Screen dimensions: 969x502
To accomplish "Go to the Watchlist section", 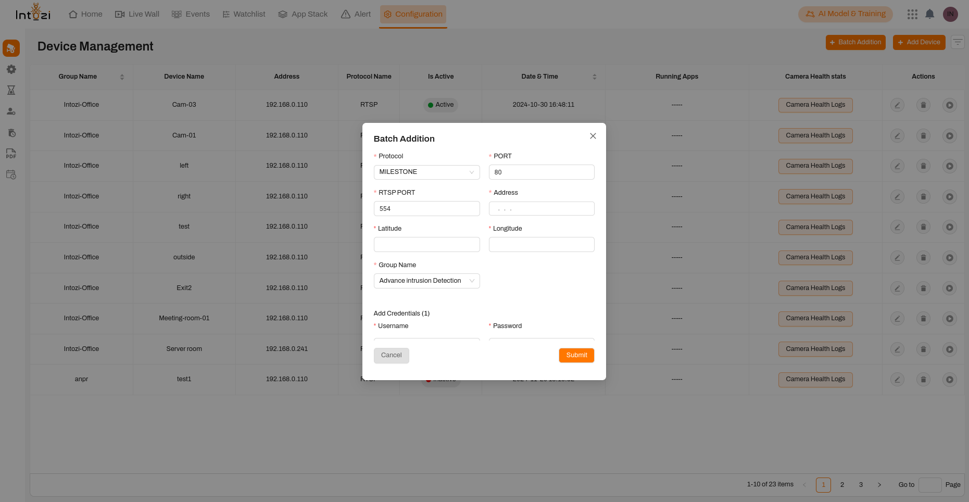I will point(243,14).
